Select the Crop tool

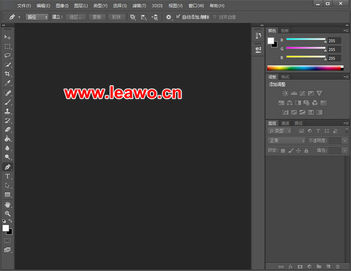(8, 74)
